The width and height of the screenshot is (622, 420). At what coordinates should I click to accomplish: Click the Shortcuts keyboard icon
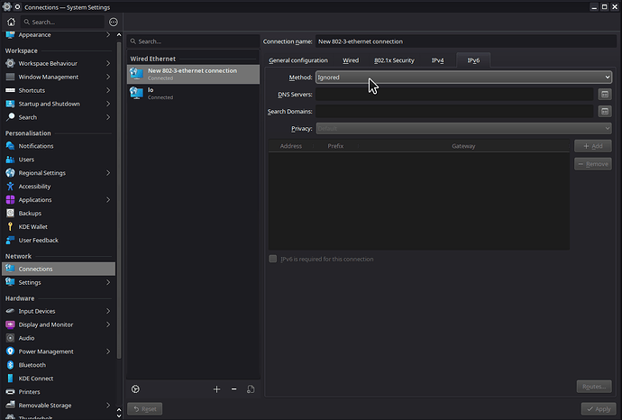10,90
